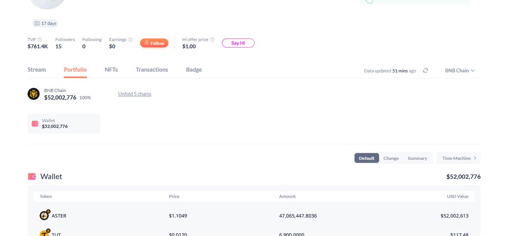Image resolution: width=515 pixels, height=236 pixels.
Task: Click the Wallet section total $52,002,776
Action: [x=463, y=176]
